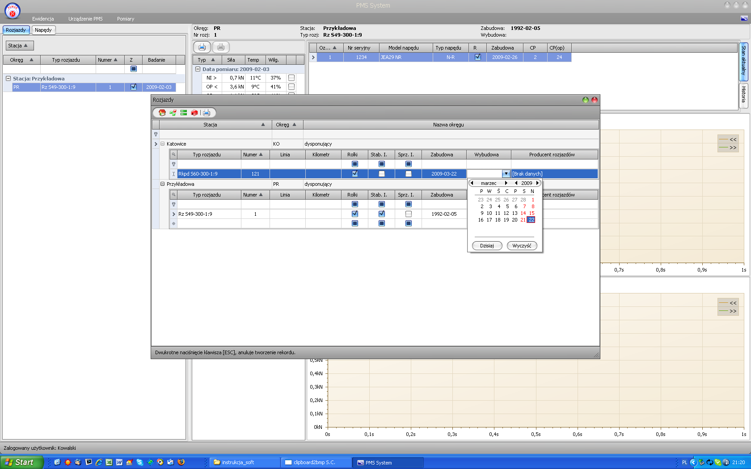Open Skype from quick launch
This screenshot has height=469, width=751.
coord(140,462)
